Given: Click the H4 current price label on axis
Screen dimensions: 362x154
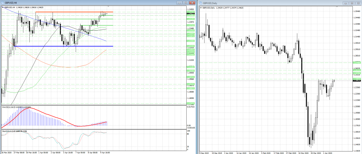Looking at the screenshot, I should 189,14.
